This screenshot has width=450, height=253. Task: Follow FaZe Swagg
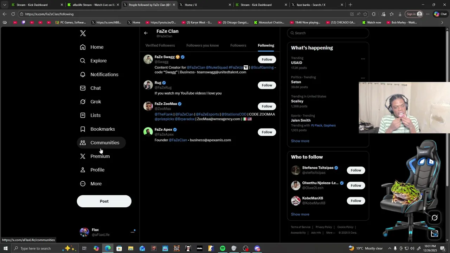(x=267, y=59)
